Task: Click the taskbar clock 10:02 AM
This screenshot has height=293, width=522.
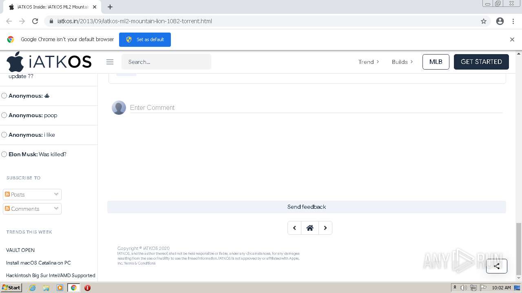Action: [x=501, y=288]
